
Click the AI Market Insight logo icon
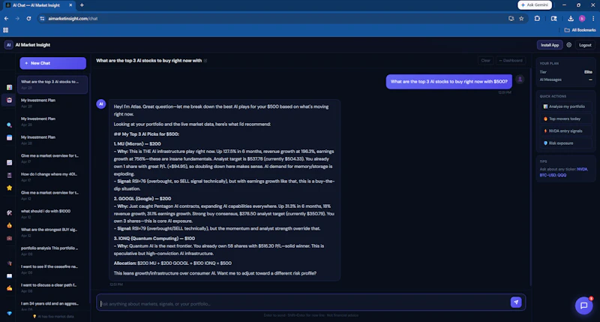pos(8,45)
